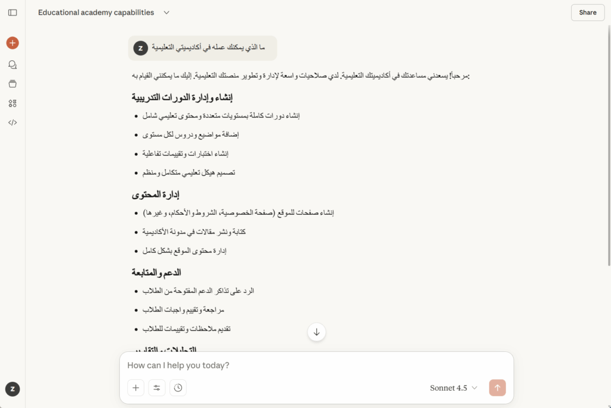The width and height of the screenshot is (611, 408).
Task: Click the Z avatar inside the user message
Action: tap(141, 48)
